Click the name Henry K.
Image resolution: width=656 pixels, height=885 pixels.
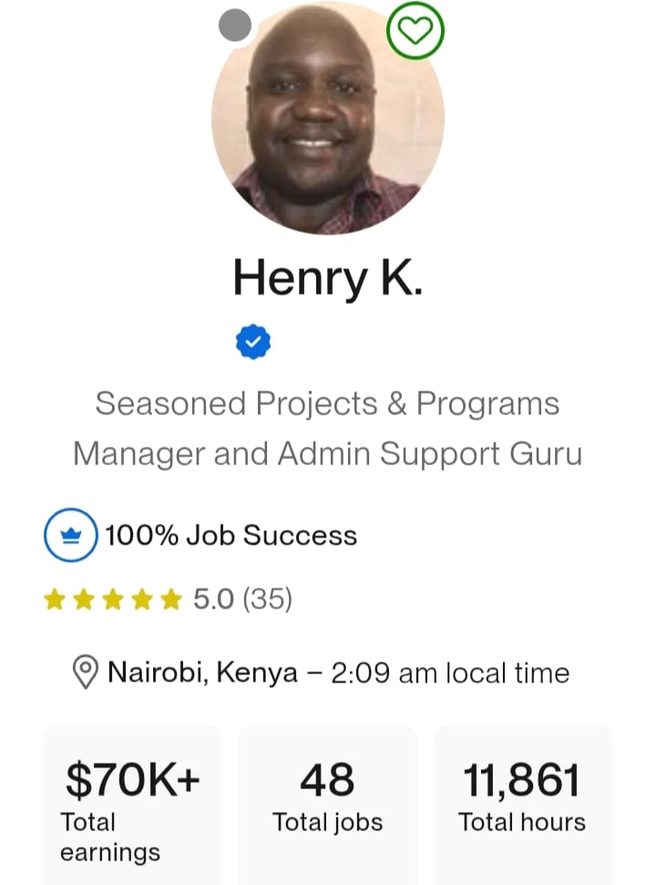[328, 276]
